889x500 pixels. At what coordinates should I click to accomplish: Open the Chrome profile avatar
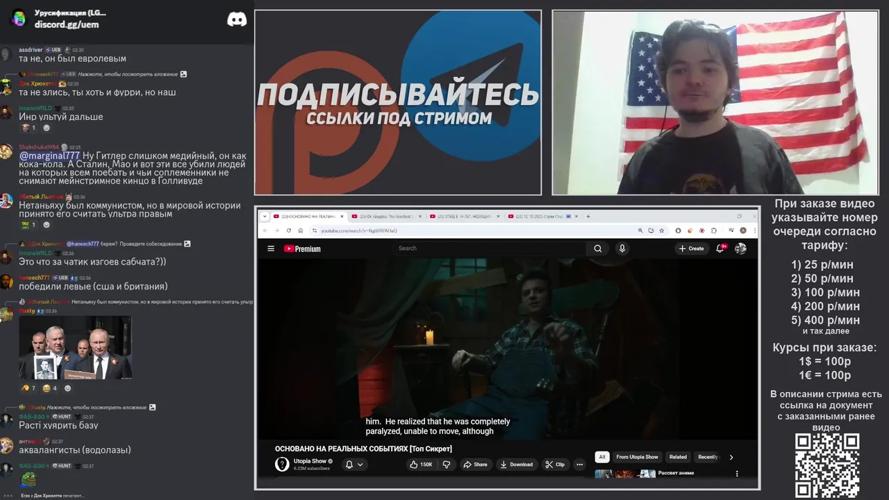[x=742, y=231]
